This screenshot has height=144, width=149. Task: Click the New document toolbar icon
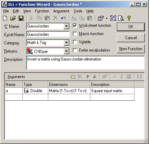coord(5,18)
